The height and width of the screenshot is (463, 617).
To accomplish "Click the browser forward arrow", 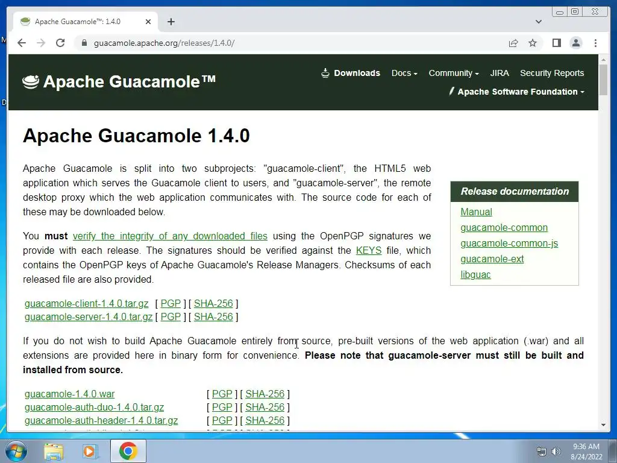I will (41, 43).
